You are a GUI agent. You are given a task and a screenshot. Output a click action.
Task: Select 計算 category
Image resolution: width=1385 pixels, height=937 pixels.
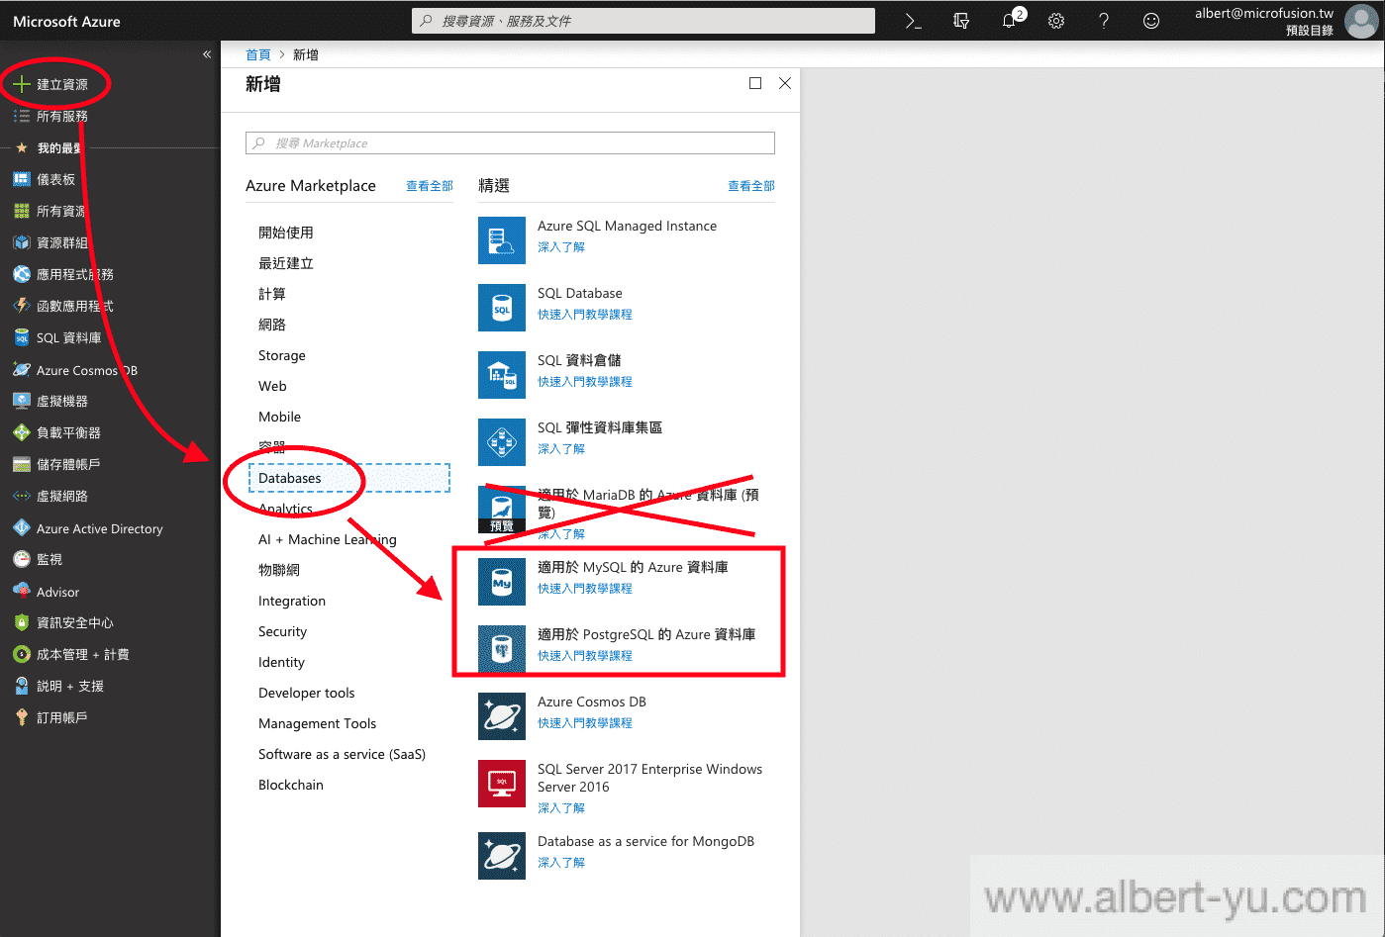272,294
